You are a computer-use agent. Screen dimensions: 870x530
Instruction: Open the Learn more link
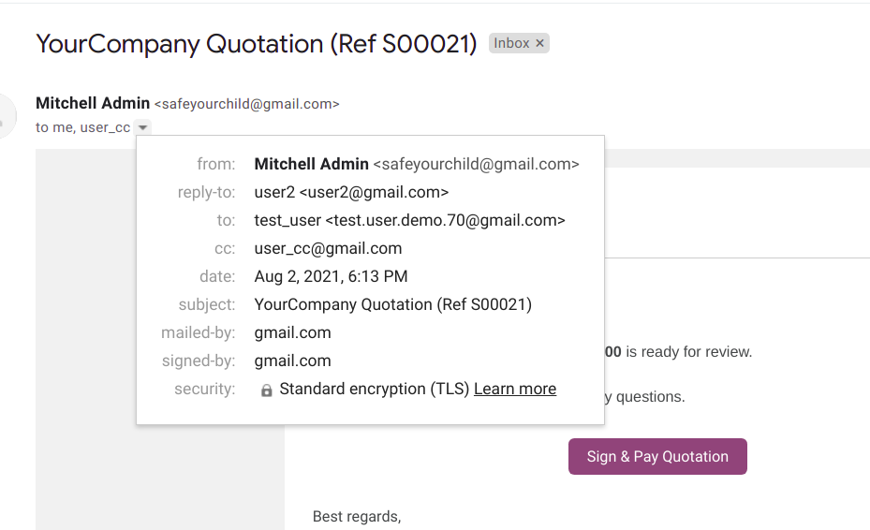click(514, 389)
